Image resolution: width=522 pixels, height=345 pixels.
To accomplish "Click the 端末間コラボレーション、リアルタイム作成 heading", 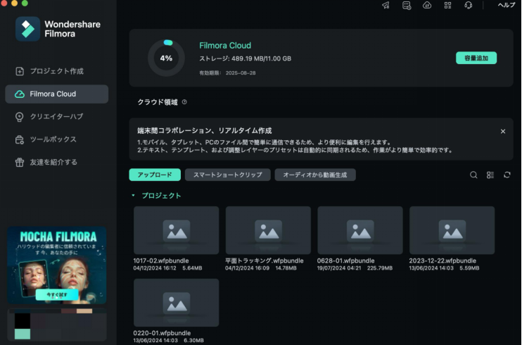I will pos(205,131).
